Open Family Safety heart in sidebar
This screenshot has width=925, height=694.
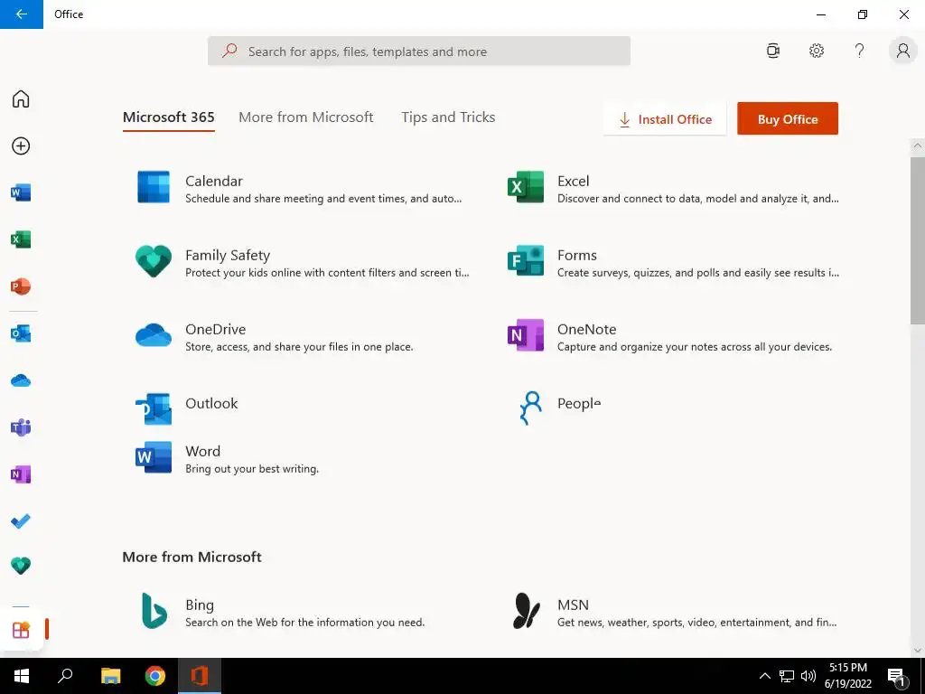click(21, 566)
